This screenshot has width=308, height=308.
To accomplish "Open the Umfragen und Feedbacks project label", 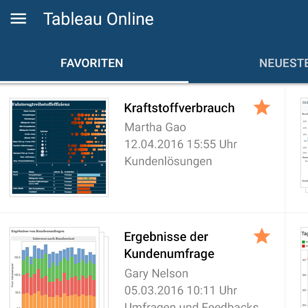I will point(191,305).
